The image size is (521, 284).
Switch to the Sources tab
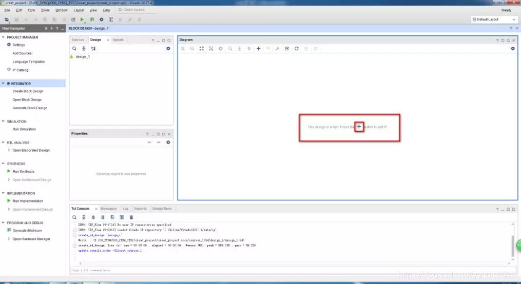click(78, 40)
